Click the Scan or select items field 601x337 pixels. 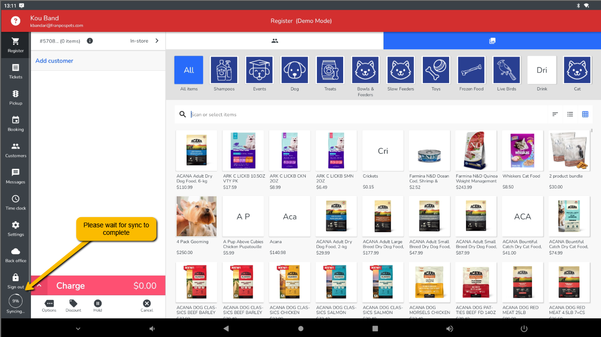point(366,114)
